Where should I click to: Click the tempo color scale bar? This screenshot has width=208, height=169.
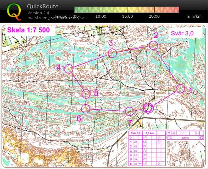click(x=127, y=10)
